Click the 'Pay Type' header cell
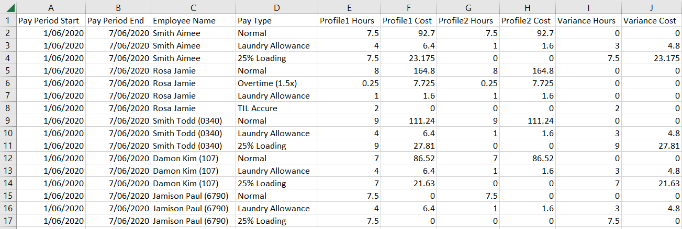682x229 pixels. (x=277, y=21)
